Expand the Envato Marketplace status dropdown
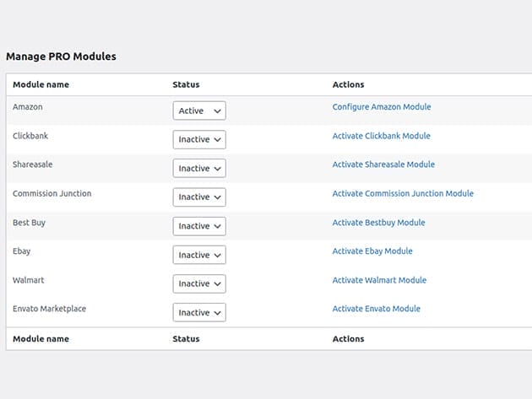This screenshot has height=399, width=532. point(199,312)
